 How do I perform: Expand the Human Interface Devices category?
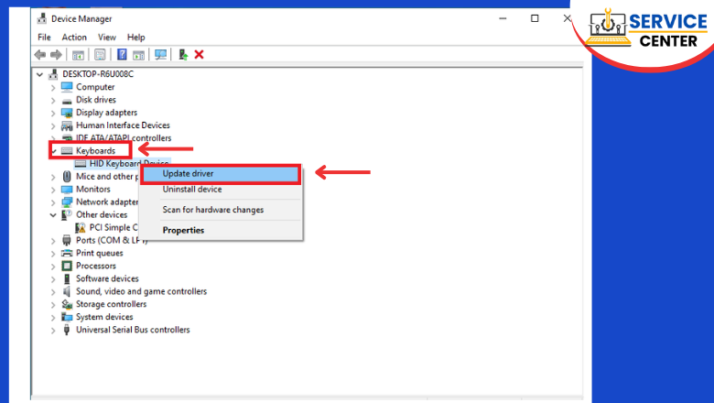[x=53, y=125]
